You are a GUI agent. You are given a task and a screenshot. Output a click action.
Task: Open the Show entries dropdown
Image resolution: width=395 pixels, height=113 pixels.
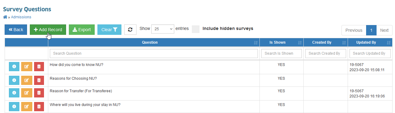pyautogui.click(x=163, y=29)
